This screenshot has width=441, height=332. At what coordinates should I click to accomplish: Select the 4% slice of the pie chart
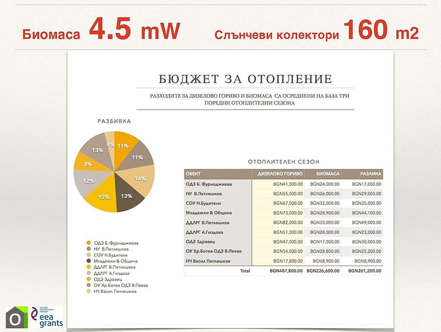pos(110,145)
